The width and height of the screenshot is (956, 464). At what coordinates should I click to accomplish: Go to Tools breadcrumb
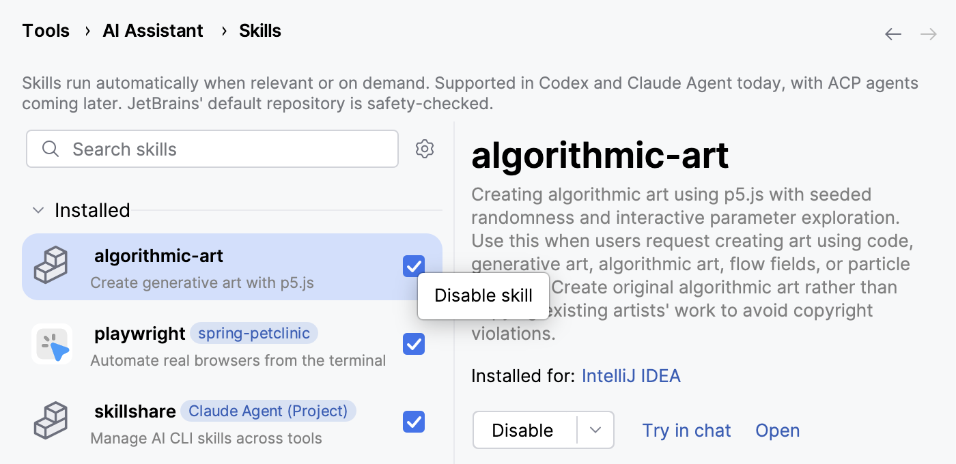coord(46,31)
